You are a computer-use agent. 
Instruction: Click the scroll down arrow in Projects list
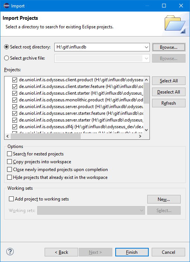(x=146, y=130)
